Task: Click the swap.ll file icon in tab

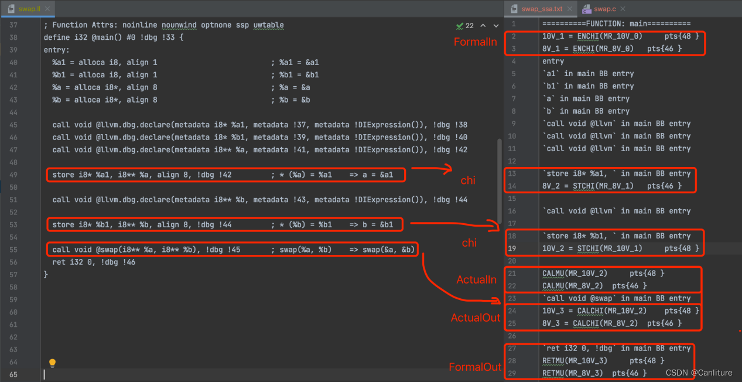Action: pyautogui.click(x=10, y=9)
